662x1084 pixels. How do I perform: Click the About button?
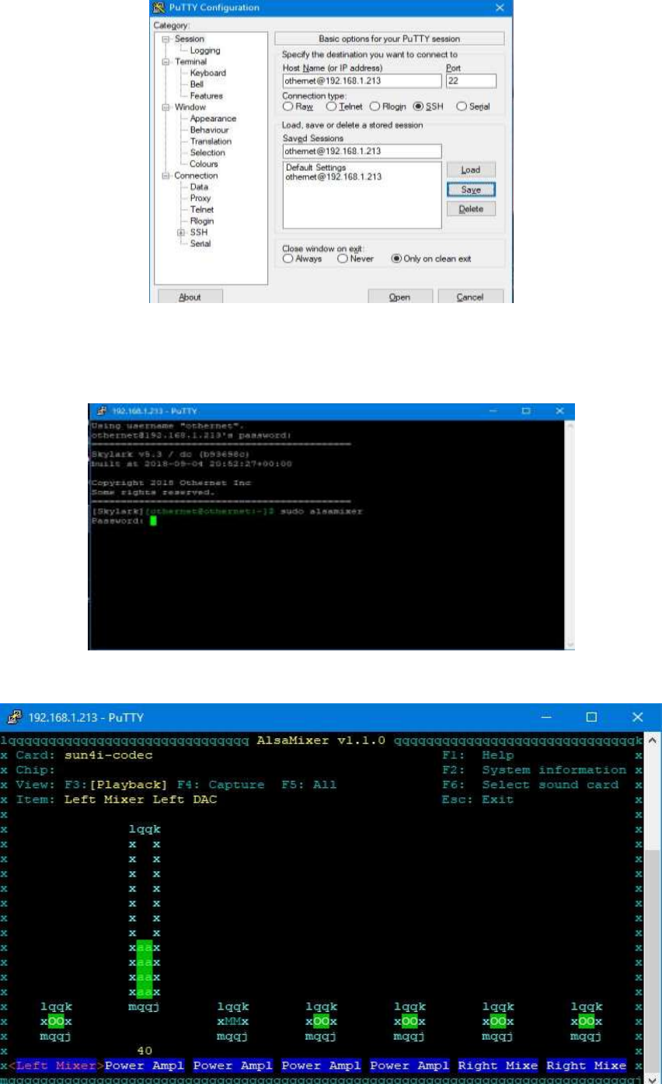pos(190,297)
